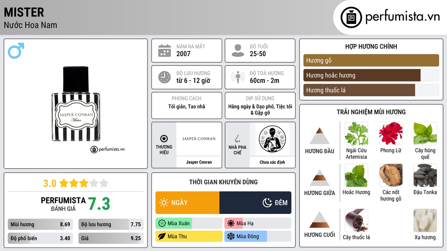
Task: Click the Hương gỗ accord bar
Action: click(371, 60)
